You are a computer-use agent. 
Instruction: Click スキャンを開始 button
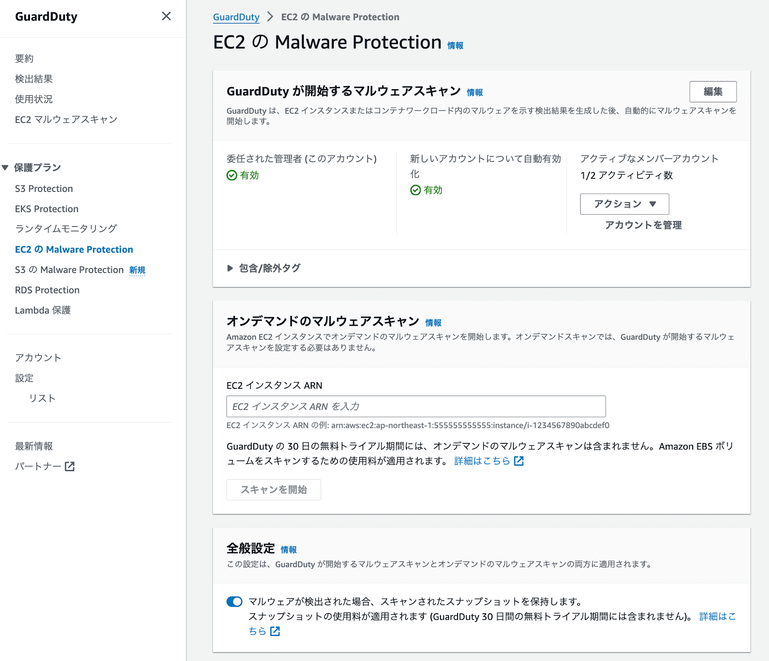pyautogui.click(x=274, y=490)
